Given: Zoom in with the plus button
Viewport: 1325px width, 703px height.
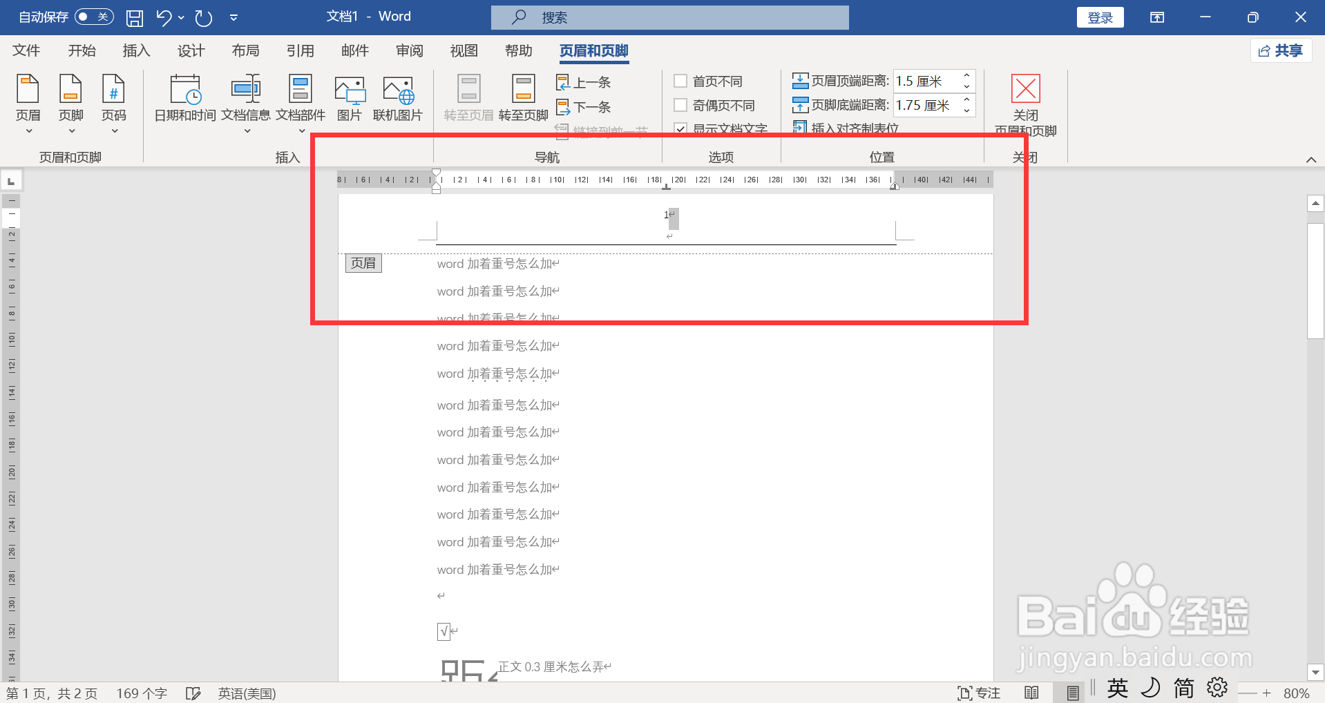Looking at the screenshot, I should (1266, 693).
